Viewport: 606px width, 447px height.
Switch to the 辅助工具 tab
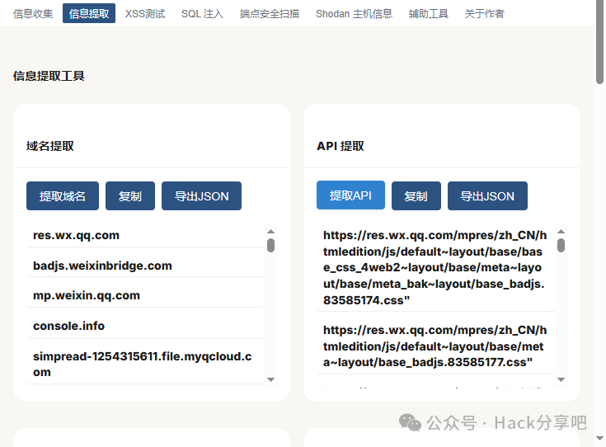click(428, 13)
